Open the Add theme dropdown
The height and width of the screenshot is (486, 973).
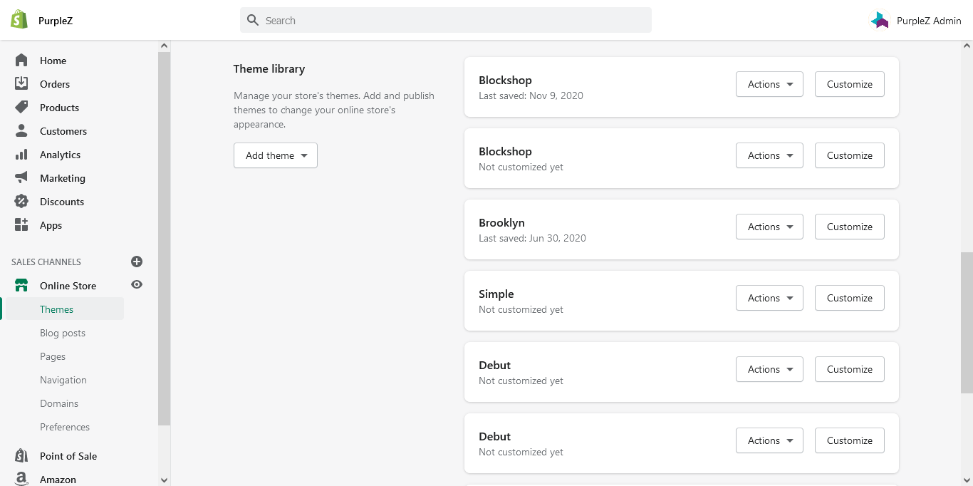pos(275,155)
